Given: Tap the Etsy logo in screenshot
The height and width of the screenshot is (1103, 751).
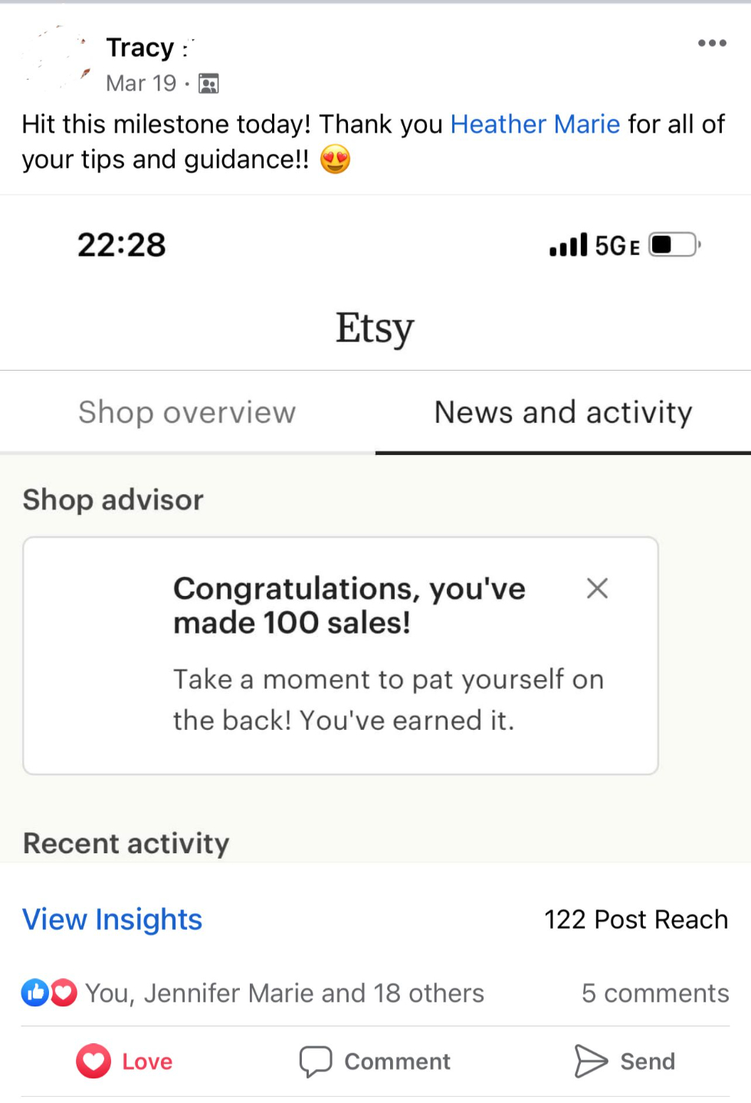Looking at the screenshot, I should coord(375,329).
